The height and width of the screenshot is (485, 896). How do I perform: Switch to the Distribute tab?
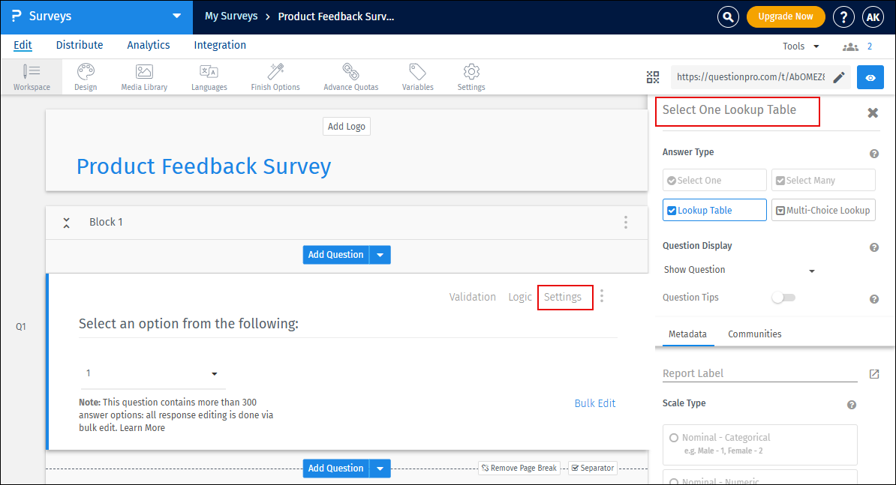tap(80, 45)
